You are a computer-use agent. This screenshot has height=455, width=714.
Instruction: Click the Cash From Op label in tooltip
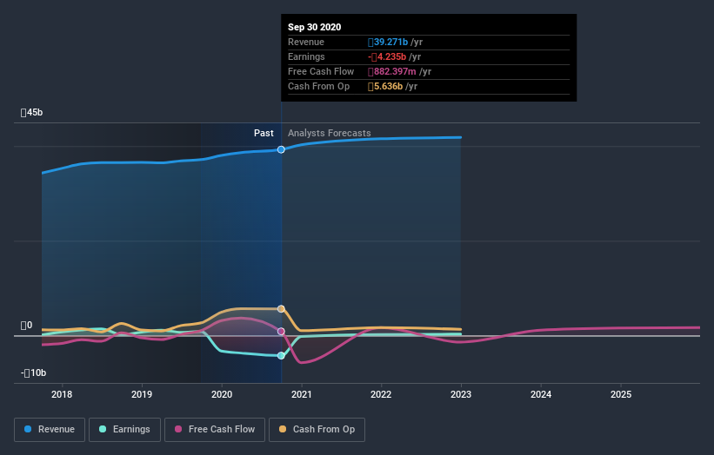(319, 86)
